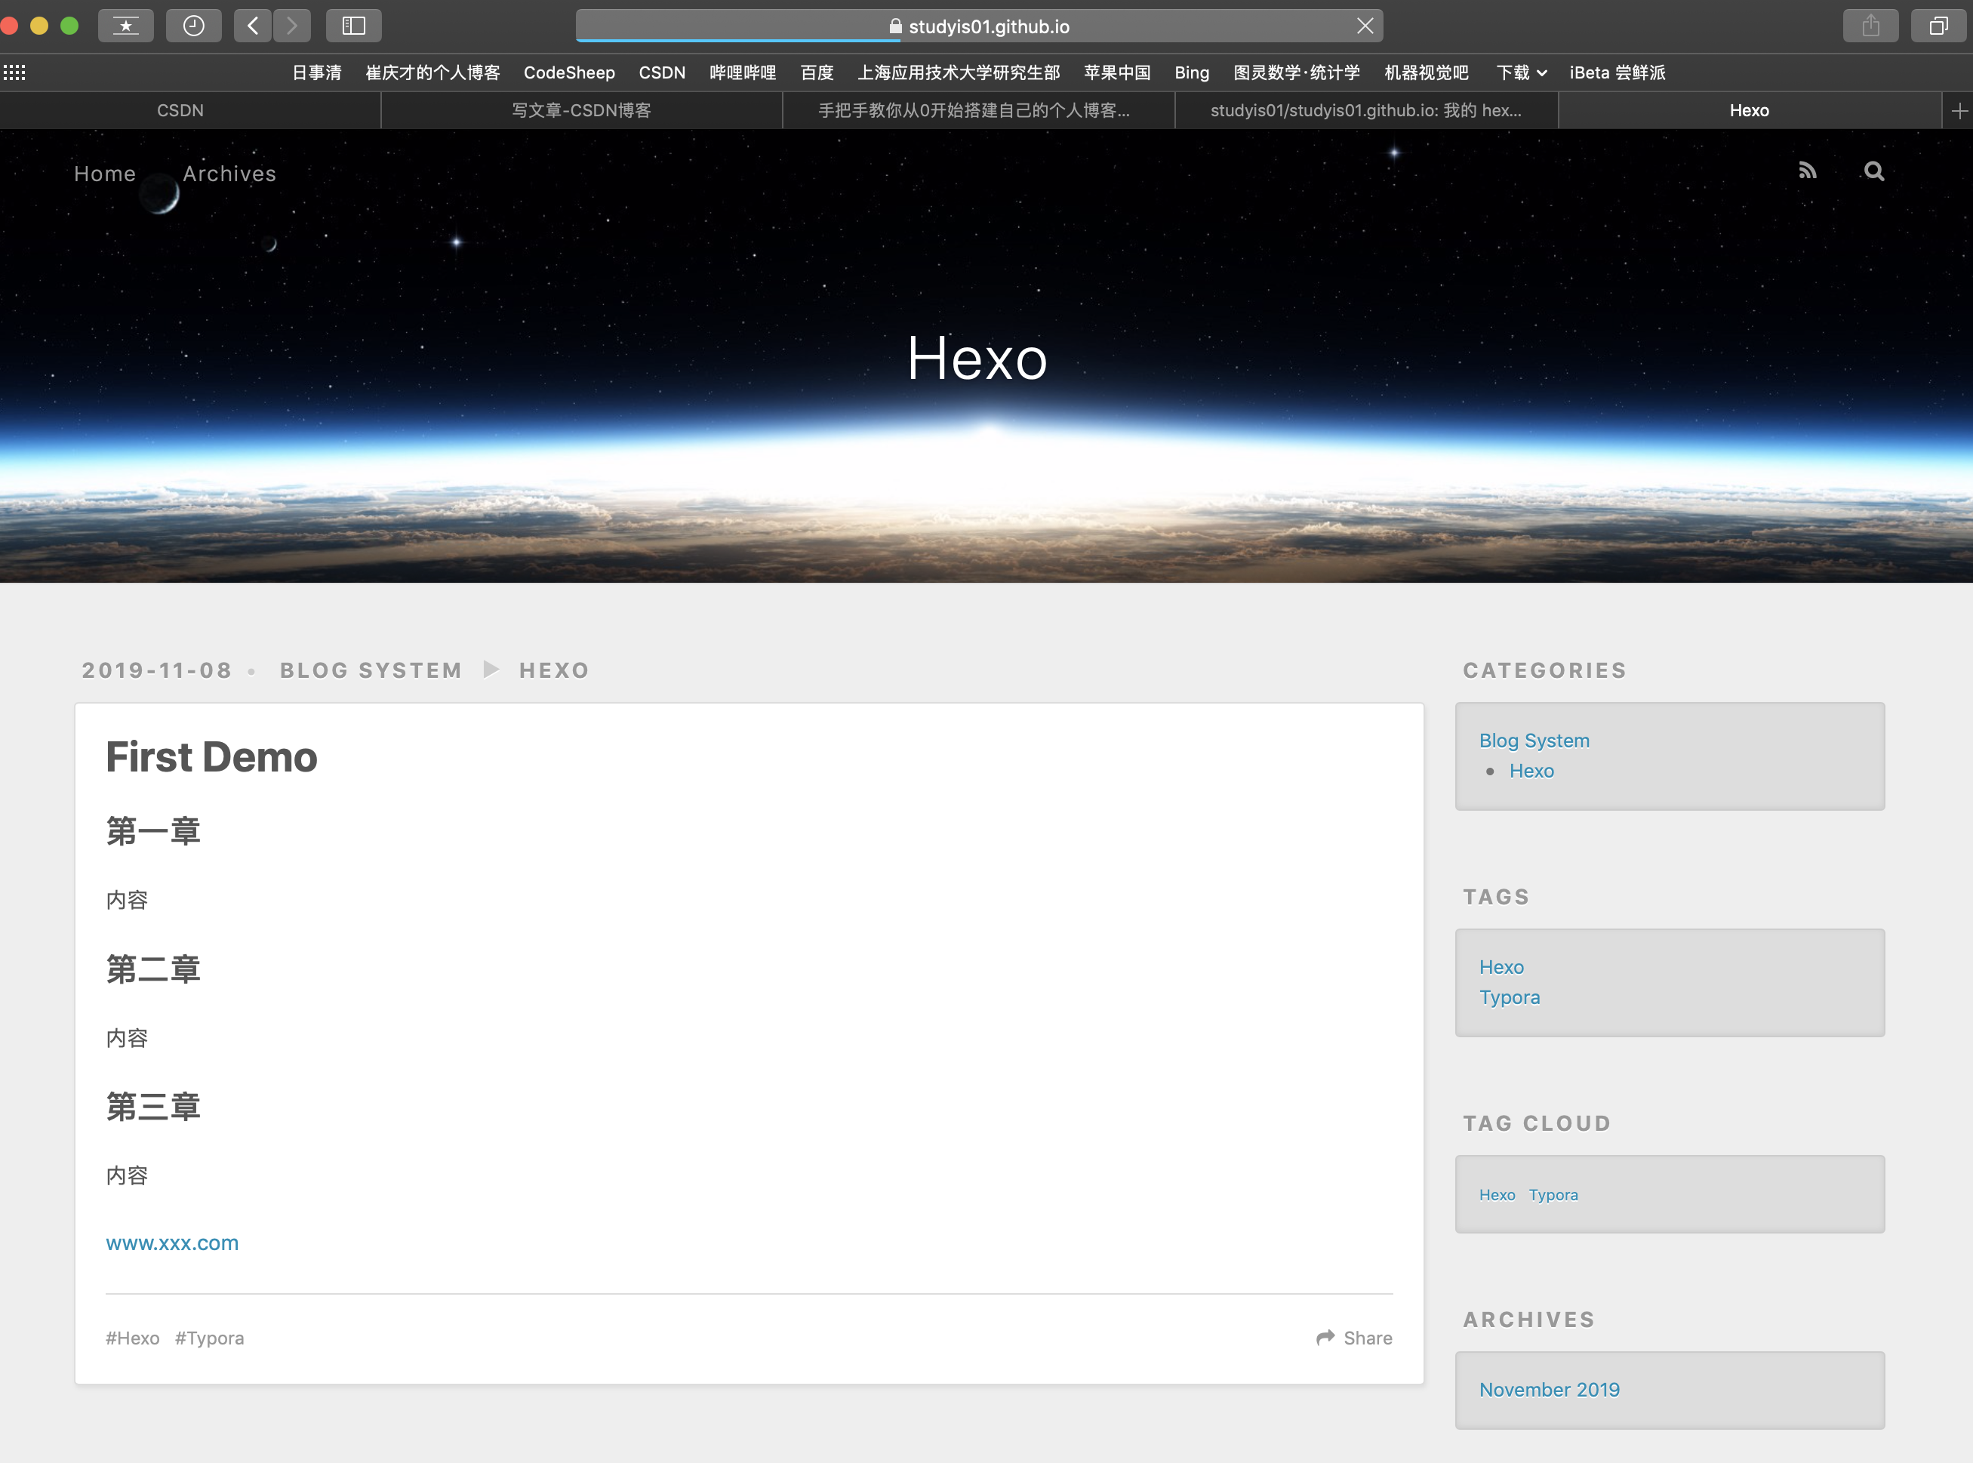Image resolution: width=1973 pixels, height=1463 pixels.
Task: Open the CodeSheep bookmark
Action: click(568, 72)
